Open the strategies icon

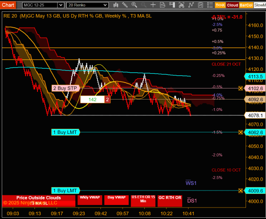point(200,5)
